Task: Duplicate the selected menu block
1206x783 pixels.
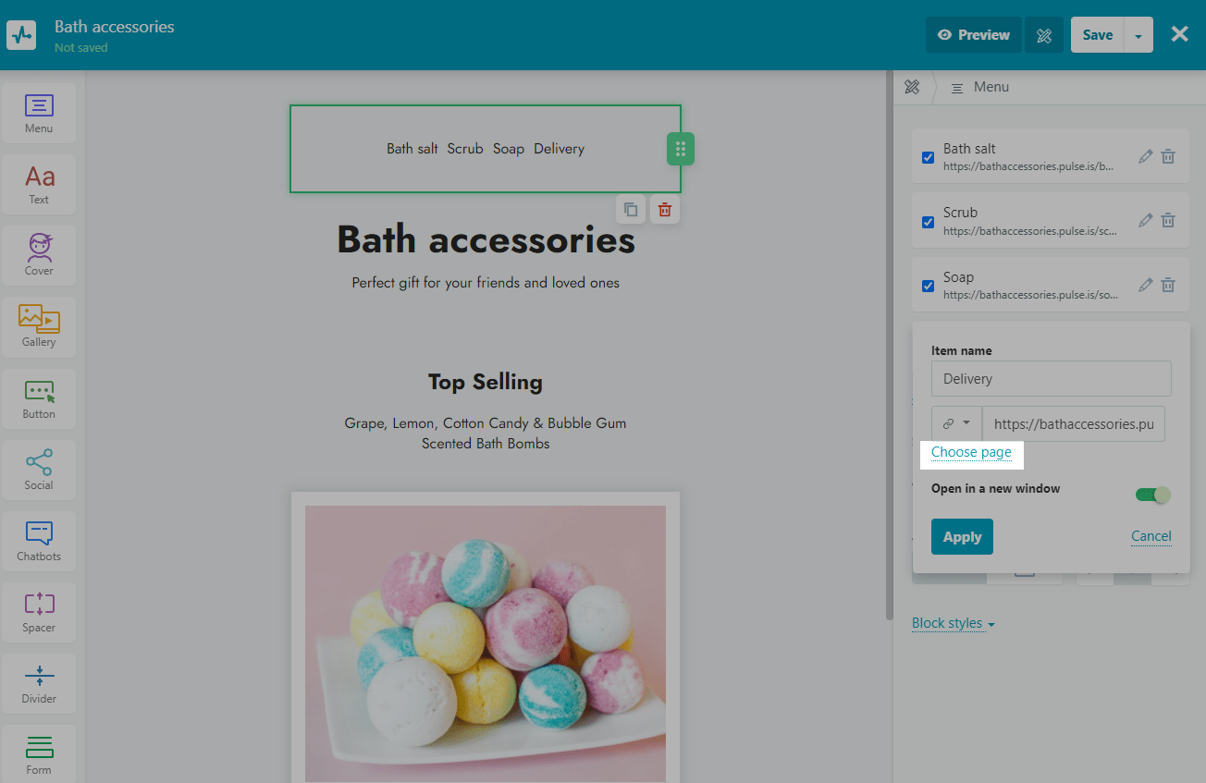Action: pyautogui.click(x=630, y=210)
